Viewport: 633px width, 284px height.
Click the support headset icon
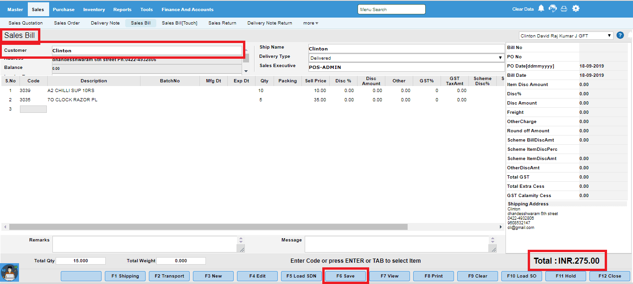552,9
